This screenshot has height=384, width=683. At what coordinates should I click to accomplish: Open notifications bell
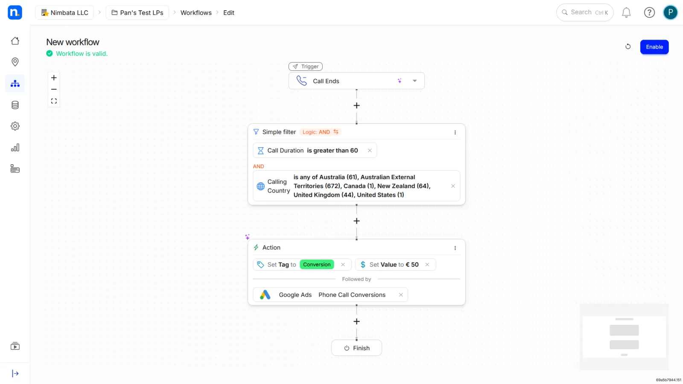click(x=626, y=13)
